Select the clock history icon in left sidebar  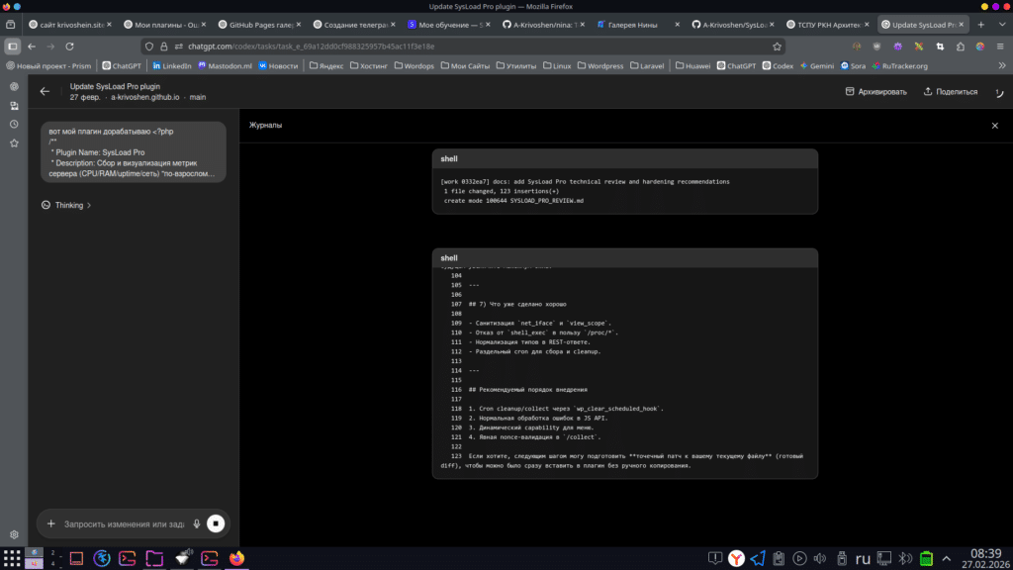pos(13,124)
